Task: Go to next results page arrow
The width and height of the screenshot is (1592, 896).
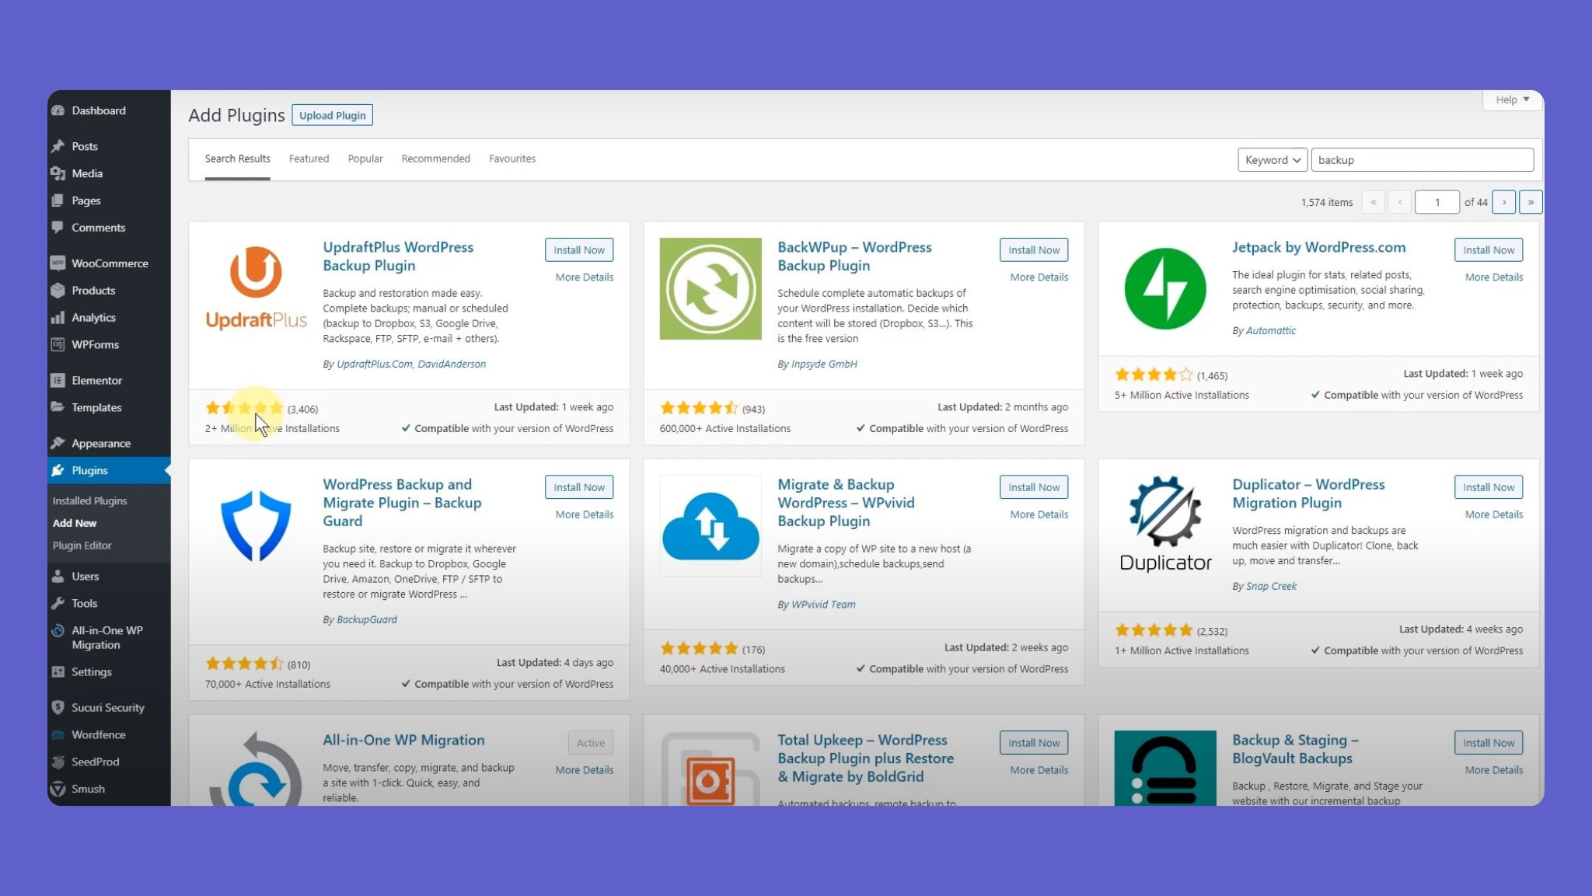Action: [1504, 202]
